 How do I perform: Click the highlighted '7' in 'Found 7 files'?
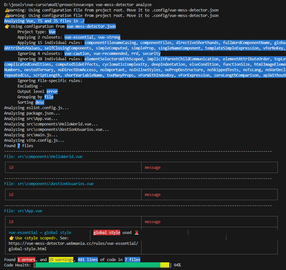(x=18, y=146)
